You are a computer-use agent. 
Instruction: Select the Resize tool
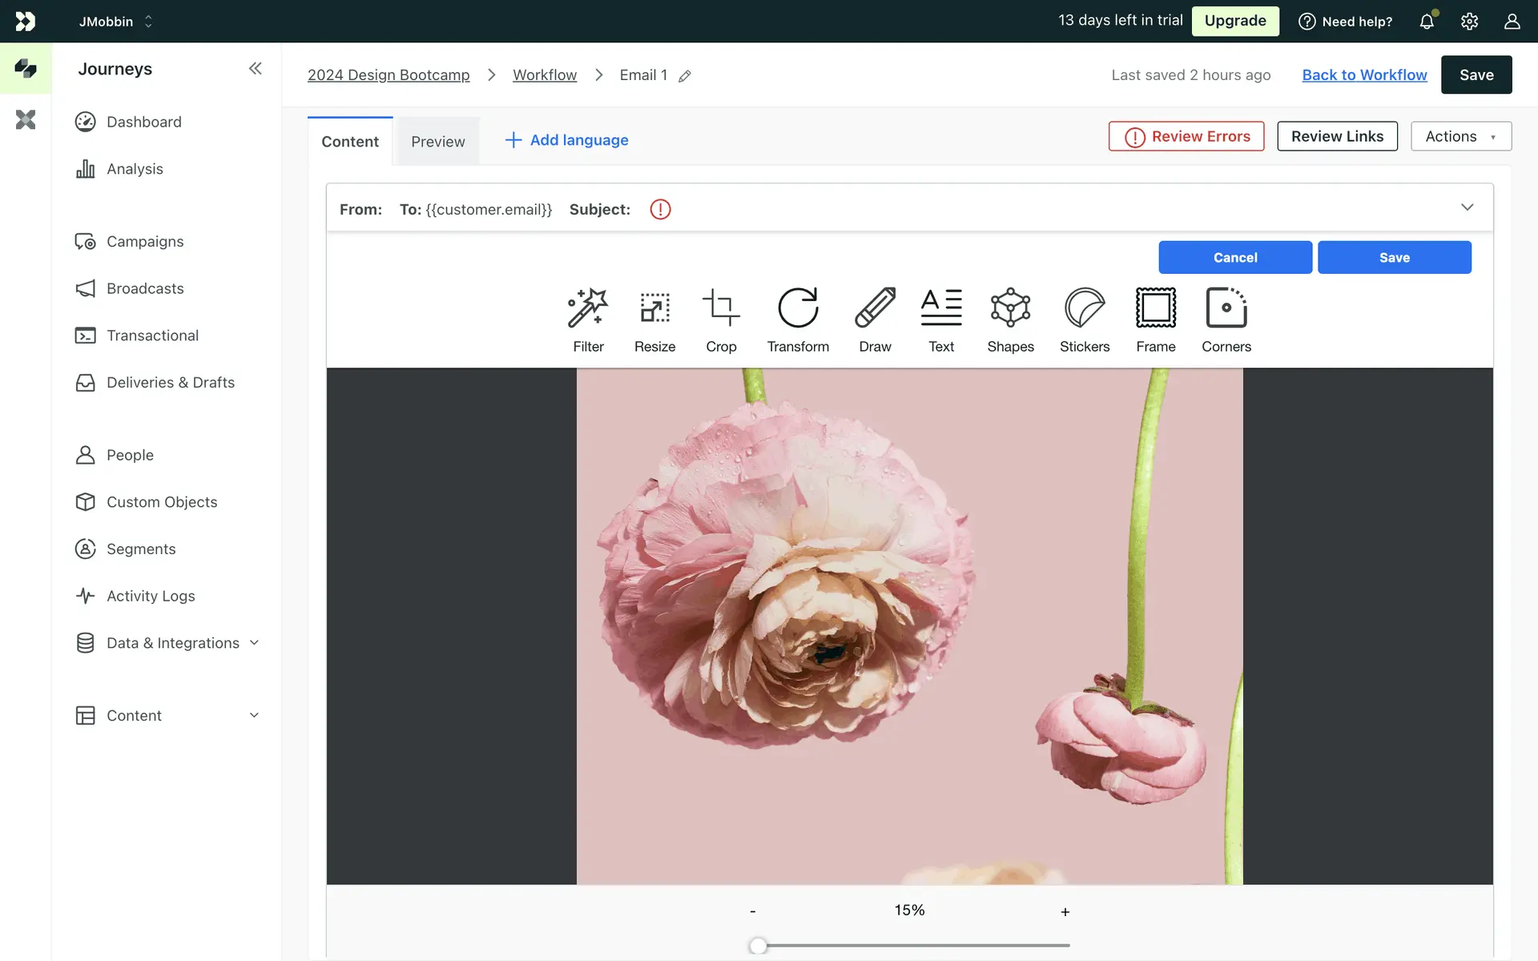pos(654,320)
